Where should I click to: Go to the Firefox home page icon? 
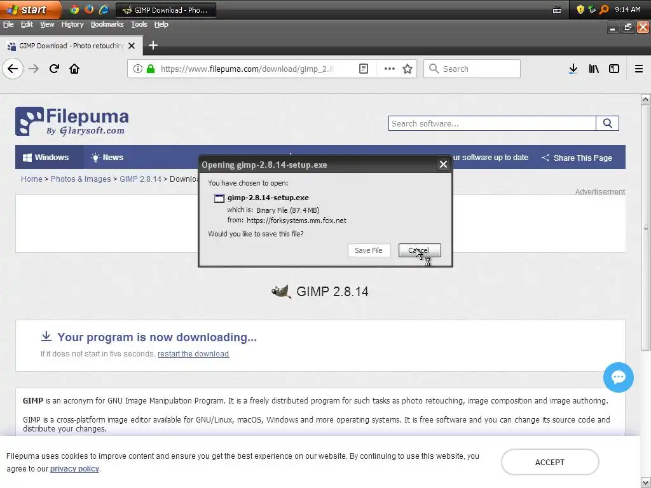[x=74, y=69]
